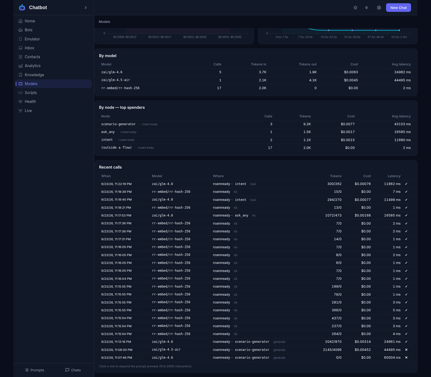The image size is (431, 377).
Task: Open settings via the gear icon
Action: coord(379,8)
